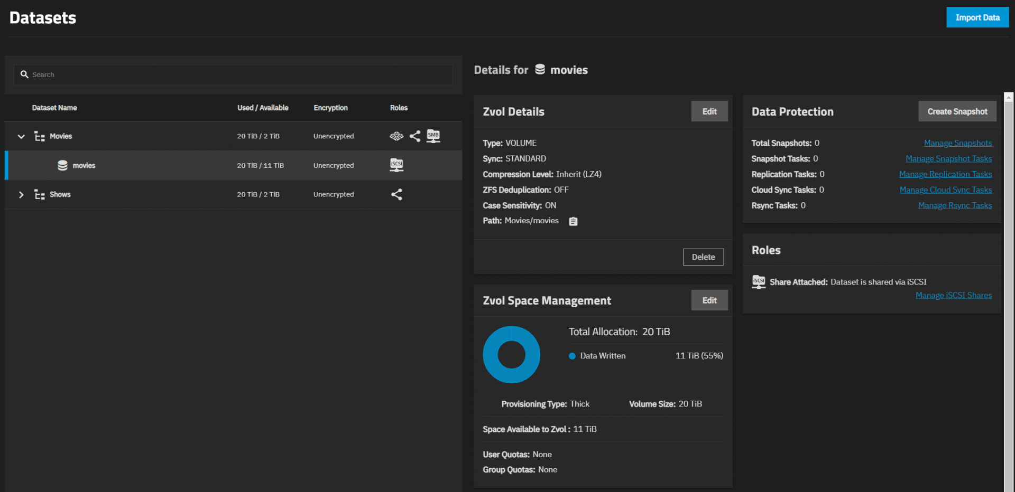Click the '11 TiB (55%)' value
The width and height of the screenshot is (1015, 492).
[x=699, y=356]
